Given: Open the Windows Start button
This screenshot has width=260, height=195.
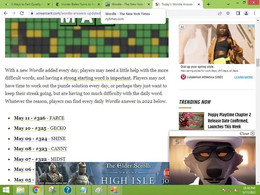Looking at the screenshot, I should 6,190.
